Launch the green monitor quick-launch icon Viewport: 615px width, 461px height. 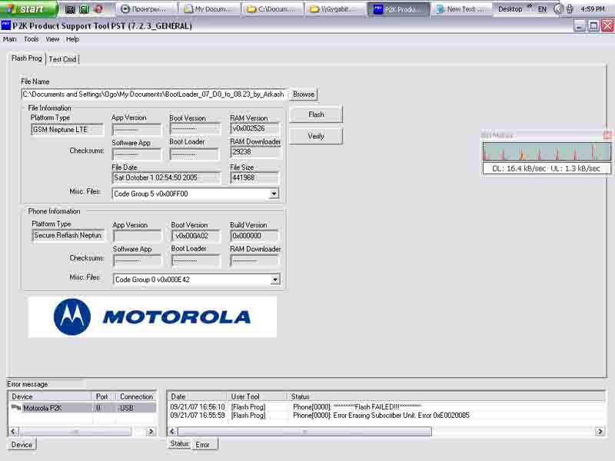click(85, 9)
